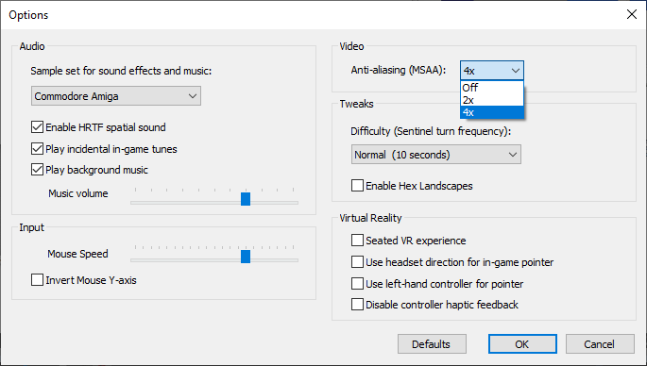Enable Hex Landscapes checkbox
This screenshot has width=647, height=366.
(x=357, y=186)
